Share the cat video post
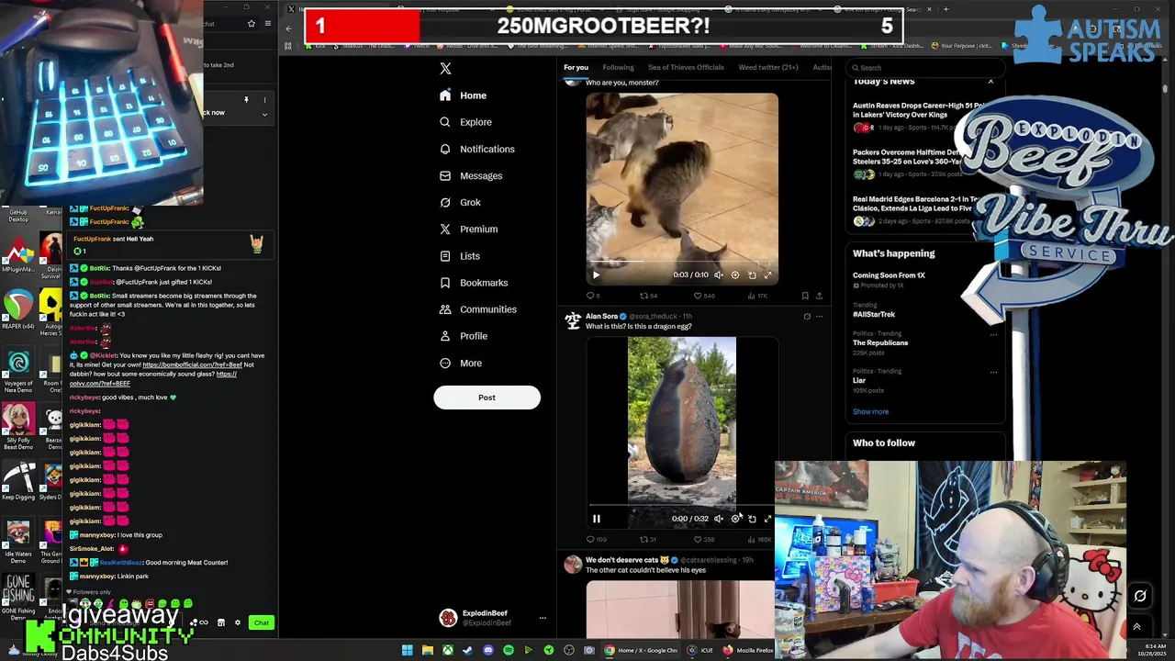Screen dimensions: 1175x661 tap(819, 296)
